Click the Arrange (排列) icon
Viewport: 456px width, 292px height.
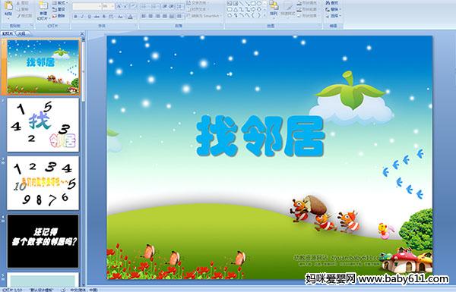[x=274, y=5]
